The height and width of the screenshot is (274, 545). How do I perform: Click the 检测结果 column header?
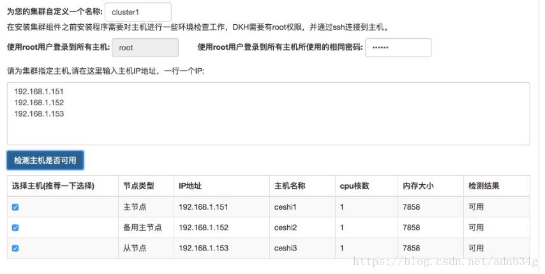click(x=483, y=186)
